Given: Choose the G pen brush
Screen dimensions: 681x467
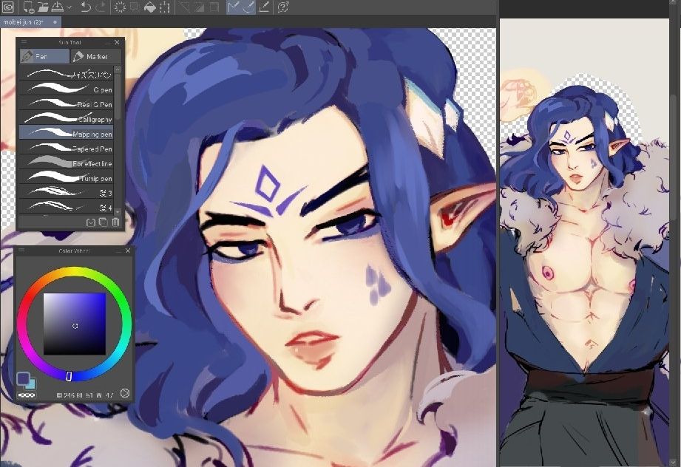Looking at the screenshot, I should [66, 89].
